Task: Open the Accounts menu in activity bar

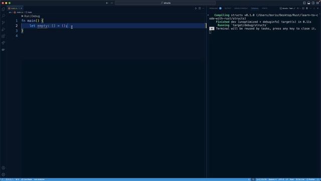Action: pyautogui.click(x=4, y=168)
